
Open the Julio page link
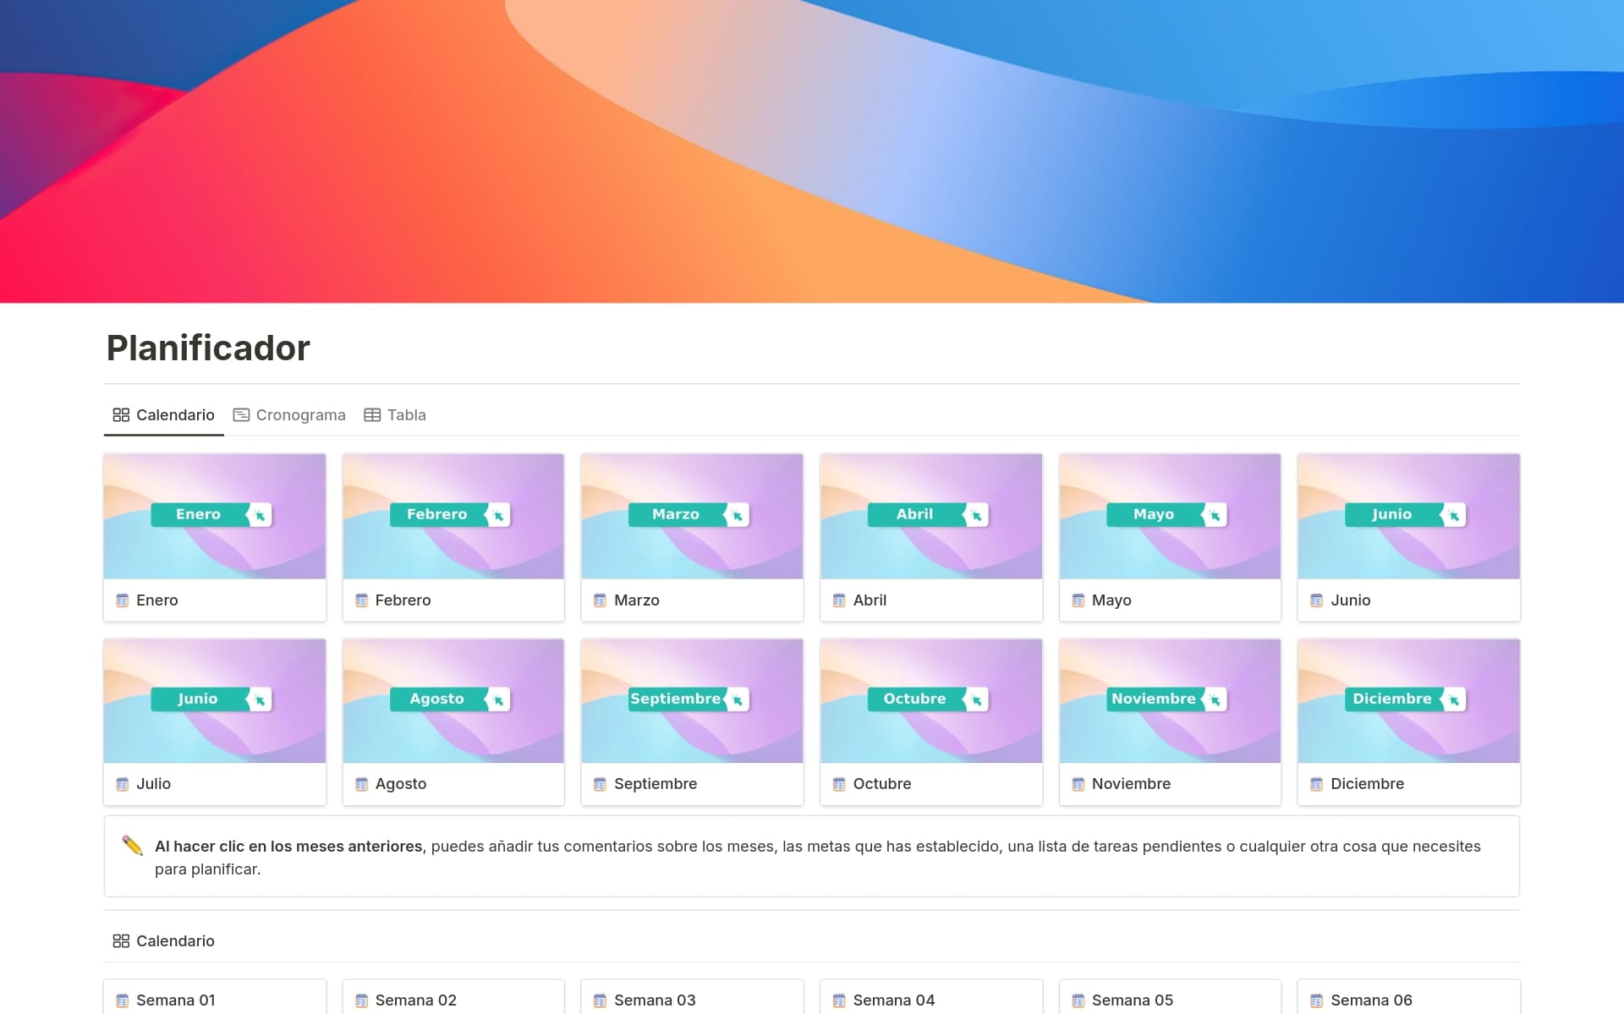(x=153, y=784)
